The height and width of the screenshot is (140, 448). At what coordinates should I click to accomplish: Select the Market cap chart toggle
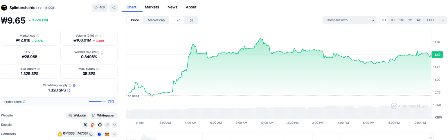pos(156,20)
